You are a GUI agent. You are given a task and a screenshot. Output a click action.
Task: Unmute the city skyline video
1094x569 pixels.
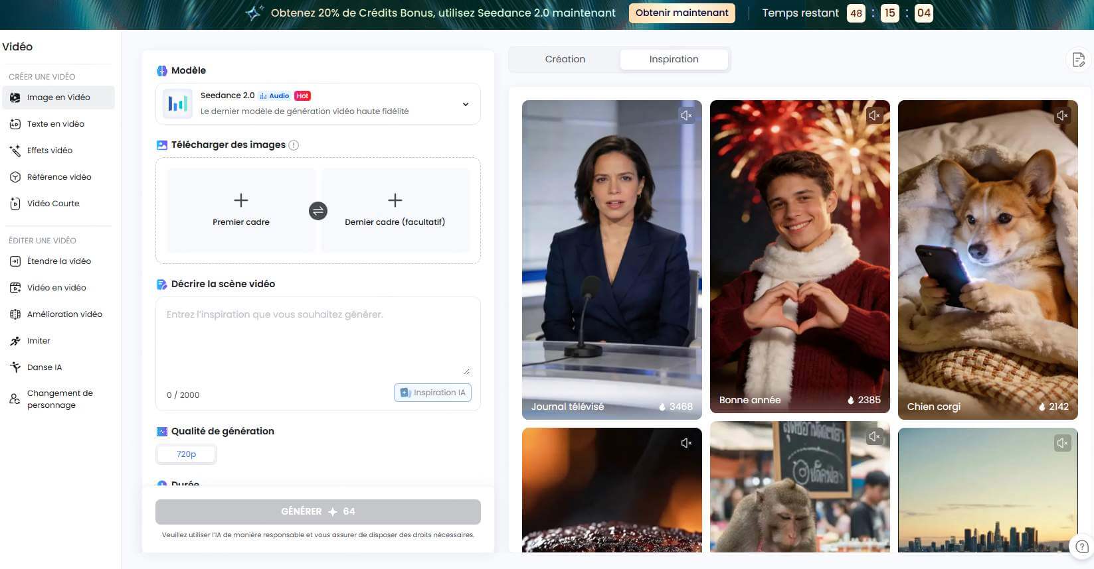[x=1062, y=443]
